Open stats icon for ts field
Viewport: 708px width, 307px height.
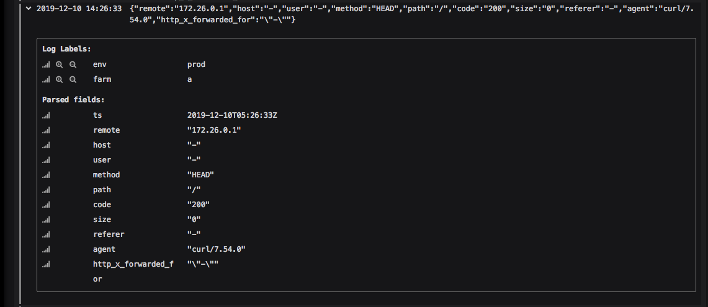(x=46, y=115)
